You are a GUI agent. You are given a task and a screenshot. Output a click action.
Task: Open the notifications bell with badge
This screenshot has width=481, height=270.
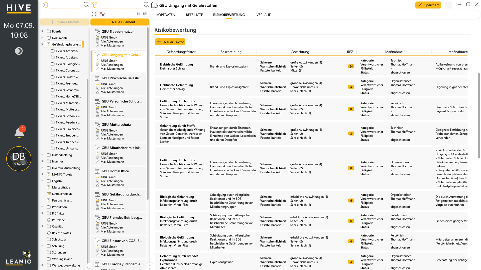coord(19,132)
